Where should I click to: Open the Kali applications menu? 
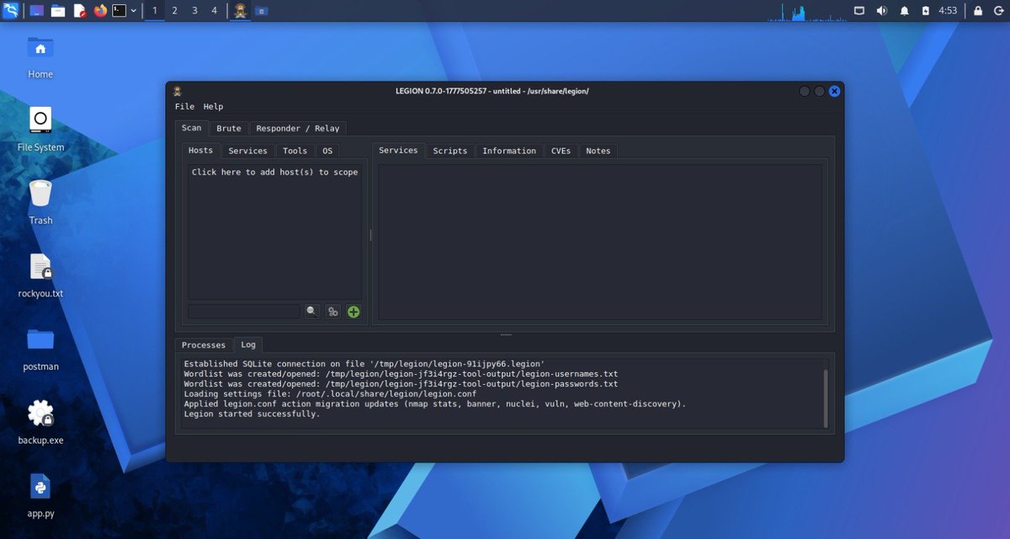10,11
